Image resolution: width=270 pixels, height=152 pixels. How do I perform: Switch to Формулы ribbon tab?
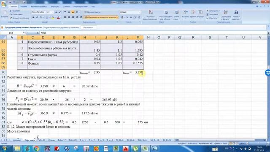55,7
